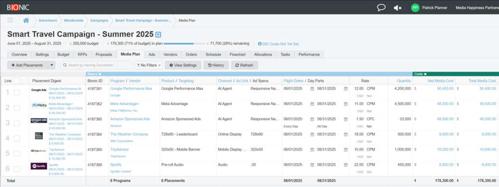Click the Add Placements button
Viewport: 499px width, 187px height.
tap(27, 65)
